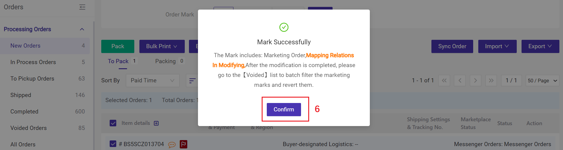Go to the previous page arrow

[x=460, y=81]
